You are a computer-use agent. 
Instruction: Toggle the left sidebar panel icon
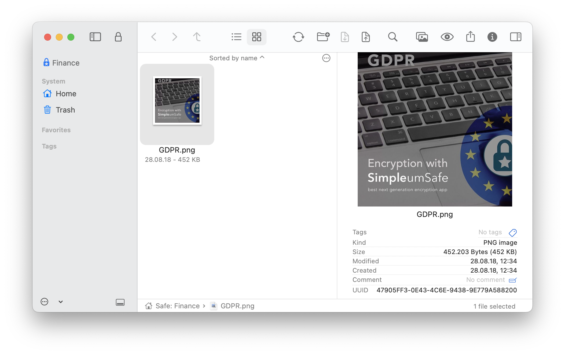95,37
